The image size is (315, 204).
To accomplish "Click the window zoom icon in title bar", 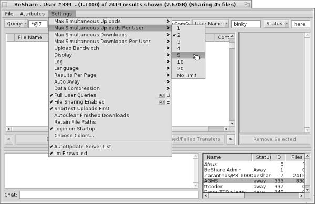I will pos(247,4).
